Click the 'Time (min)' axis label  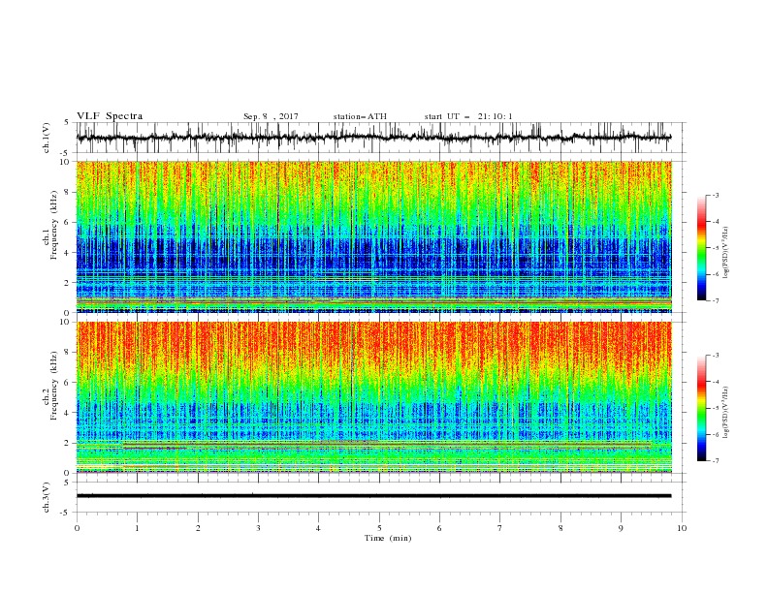(388, 538)
